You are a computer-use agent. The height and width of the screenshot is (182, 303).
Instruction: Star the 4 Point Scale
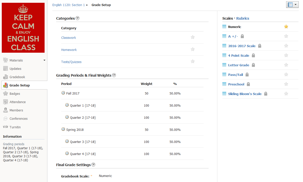coord(286,55)
